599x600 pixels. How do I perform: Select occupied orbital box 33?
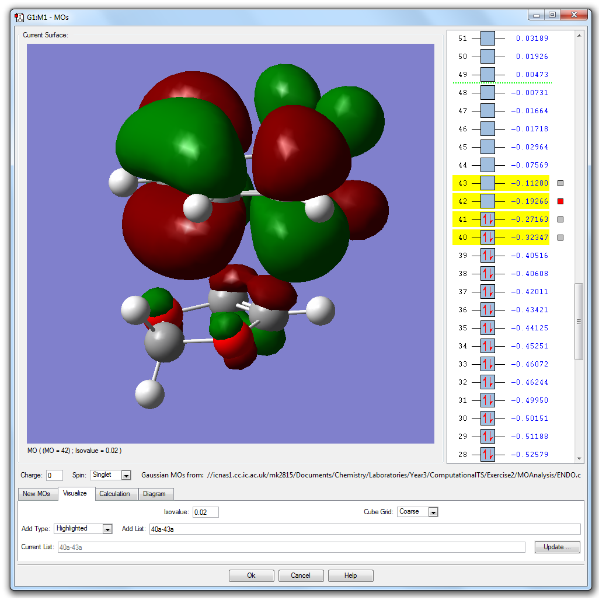(x=487, y=364)
